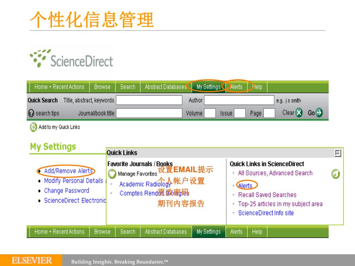Open Abstract Databases in bottom navigation bar
This screenshot has width=355, height=266.
coord(166,232)
